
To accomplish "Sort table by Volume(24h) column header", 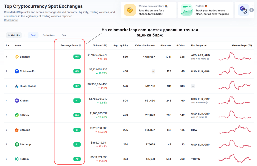I will 100,46.
